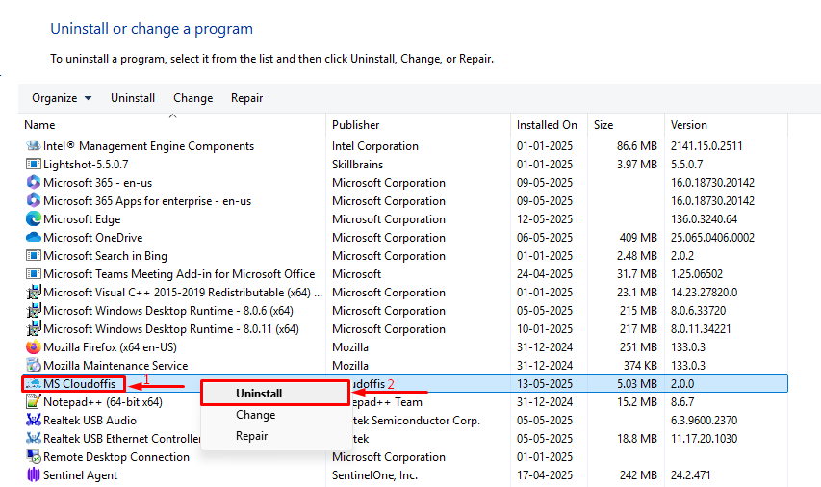Select Microsoft OneDrive in the list
Image resolution: width=821 pixels, height=487 pixels.
click(x=92, y=238)
